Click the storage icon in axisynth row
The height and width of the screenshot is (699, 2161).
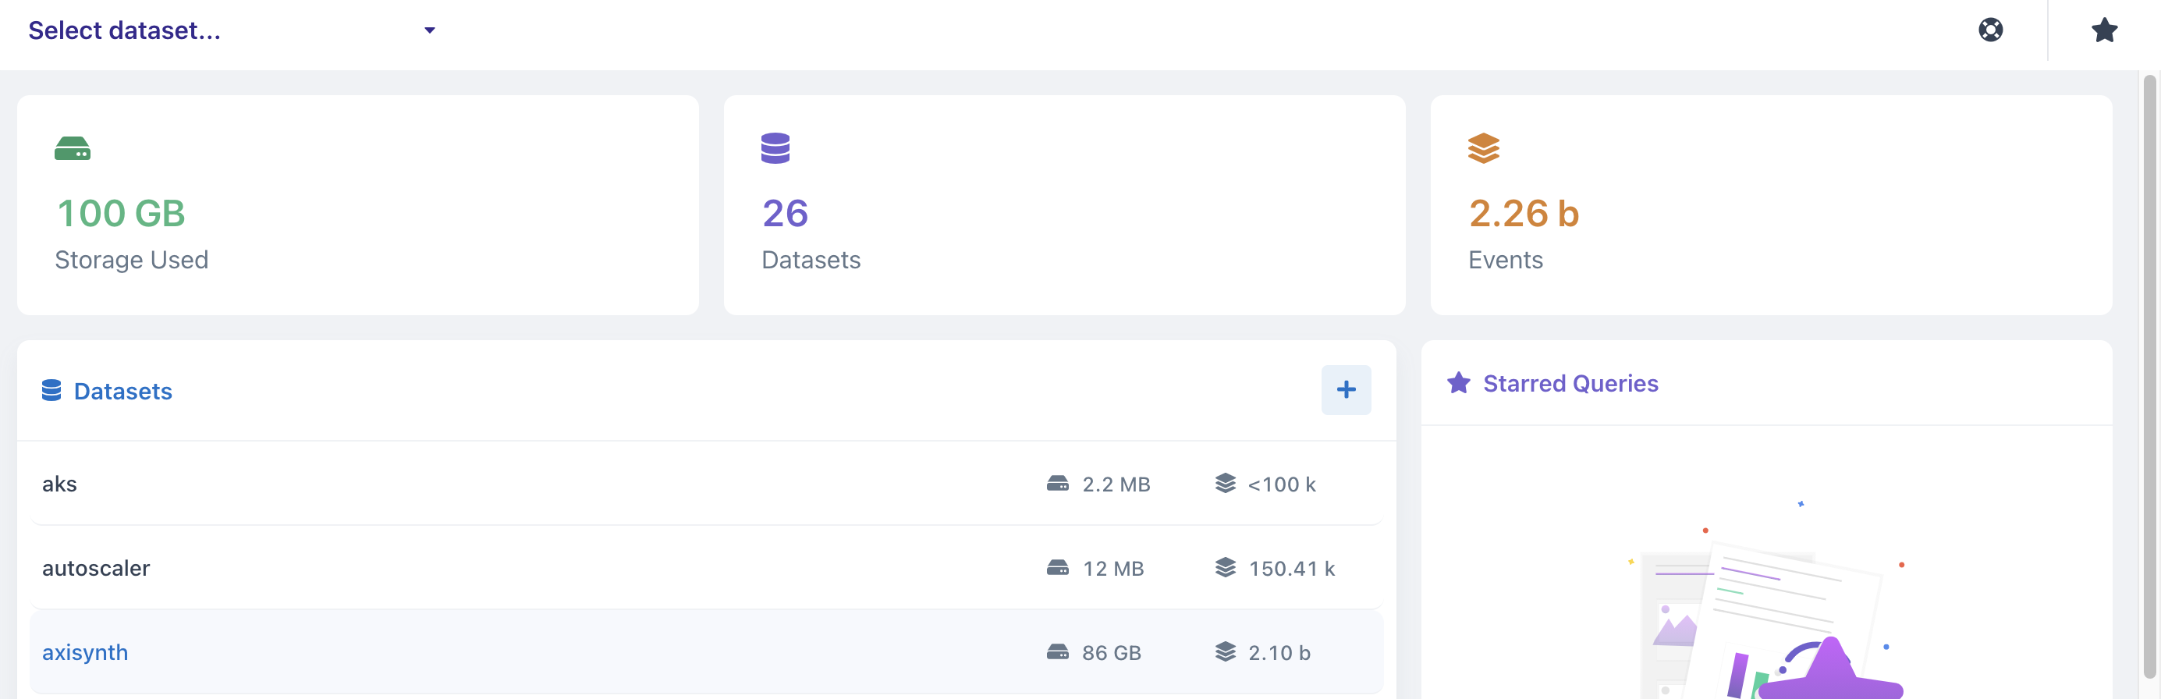(x=1058, y=652)
